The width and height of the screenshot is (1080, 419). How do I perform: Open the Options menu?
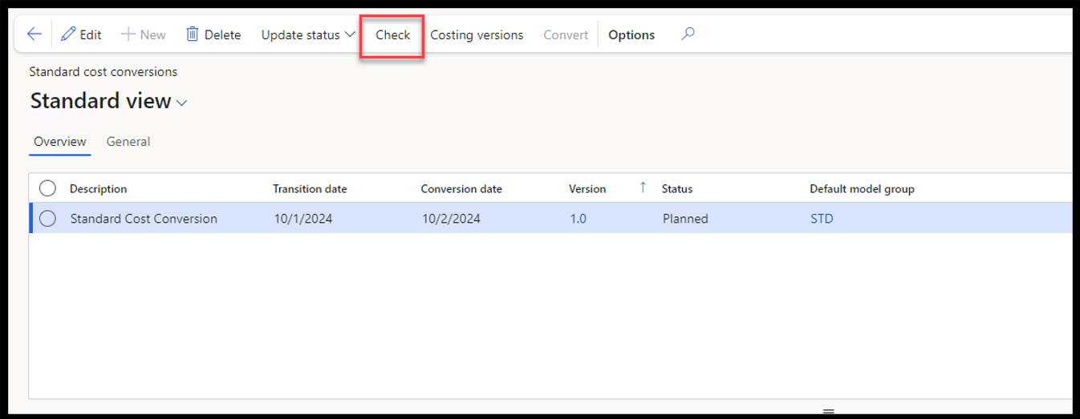coord(631,34)
